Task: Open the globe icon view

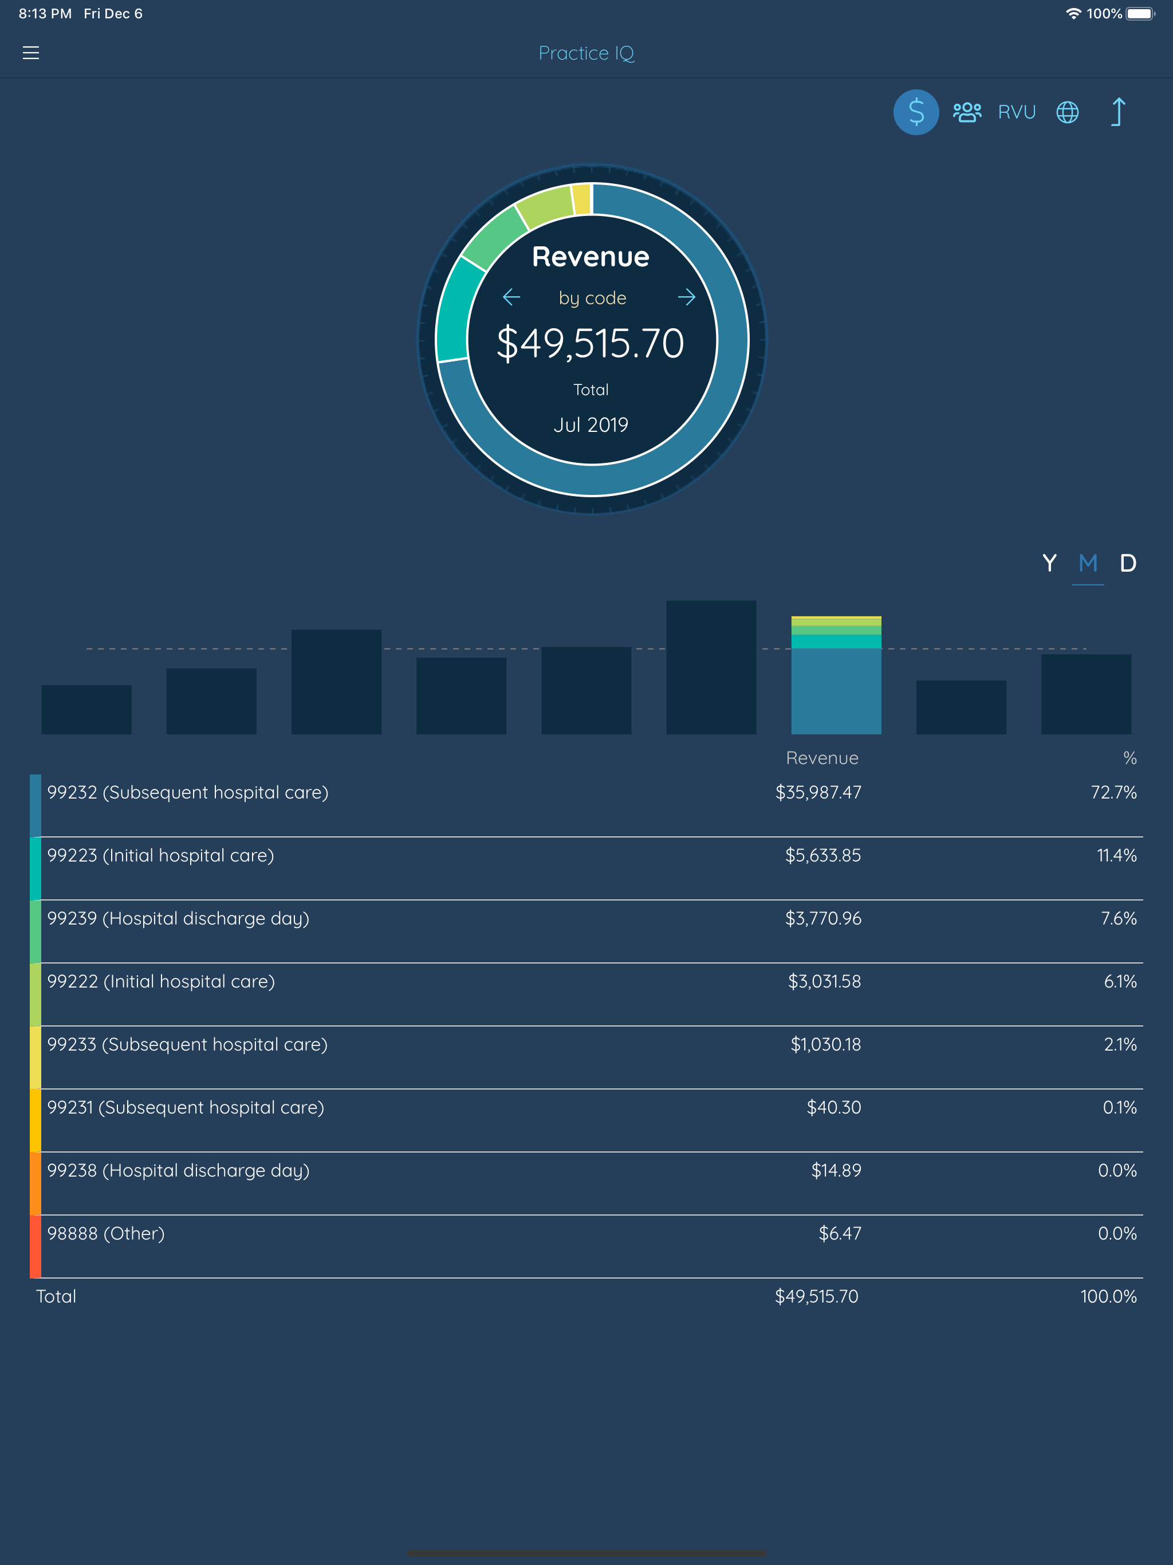Action: tap(1067, 112)
